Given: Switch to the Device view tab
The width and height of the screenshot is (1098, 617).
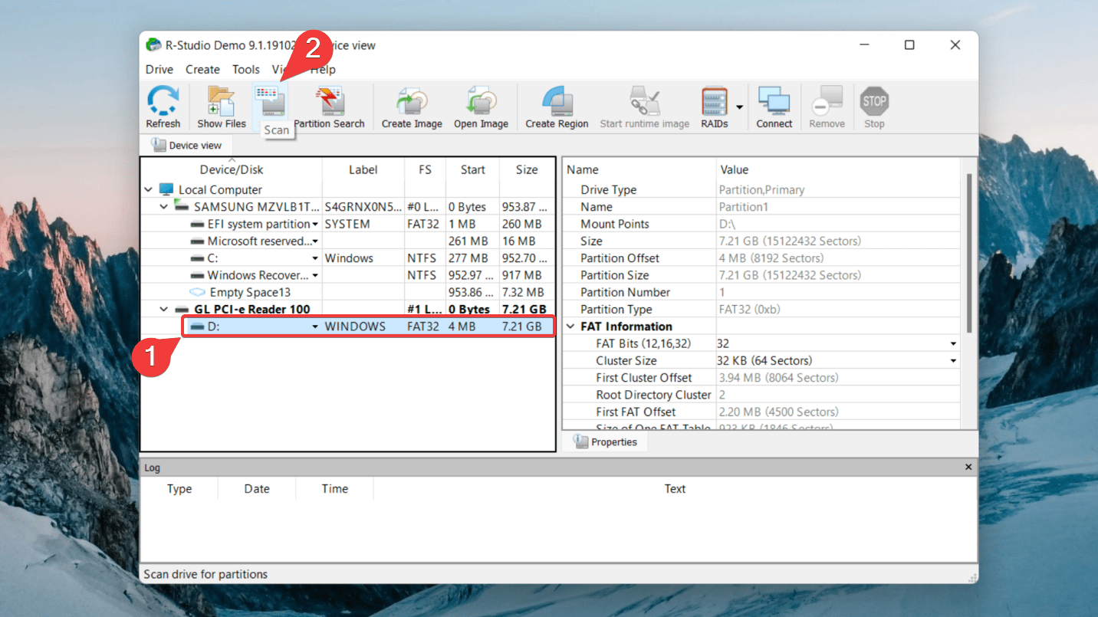Looking at the screenshot, I should (x=186, y=145).
